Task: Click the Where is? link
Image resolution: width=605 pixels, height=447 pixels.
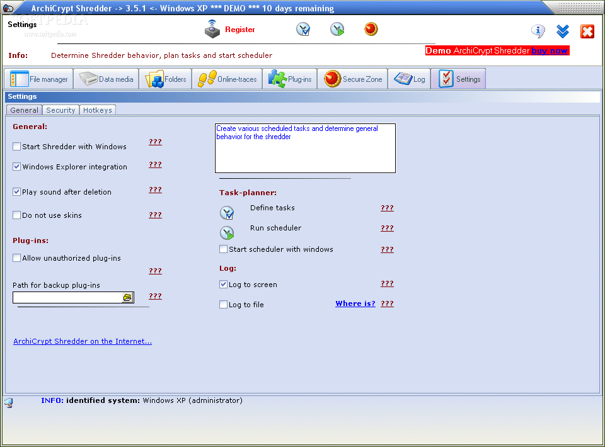Action: pyautogui.click(x=355, y=303)
